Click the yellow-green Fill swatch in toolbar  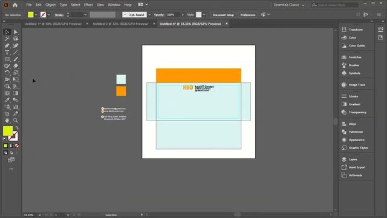click(x=8, y=131)
